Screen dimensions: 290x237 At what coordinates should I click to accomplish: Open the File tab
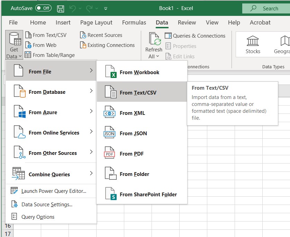(13, 22)
